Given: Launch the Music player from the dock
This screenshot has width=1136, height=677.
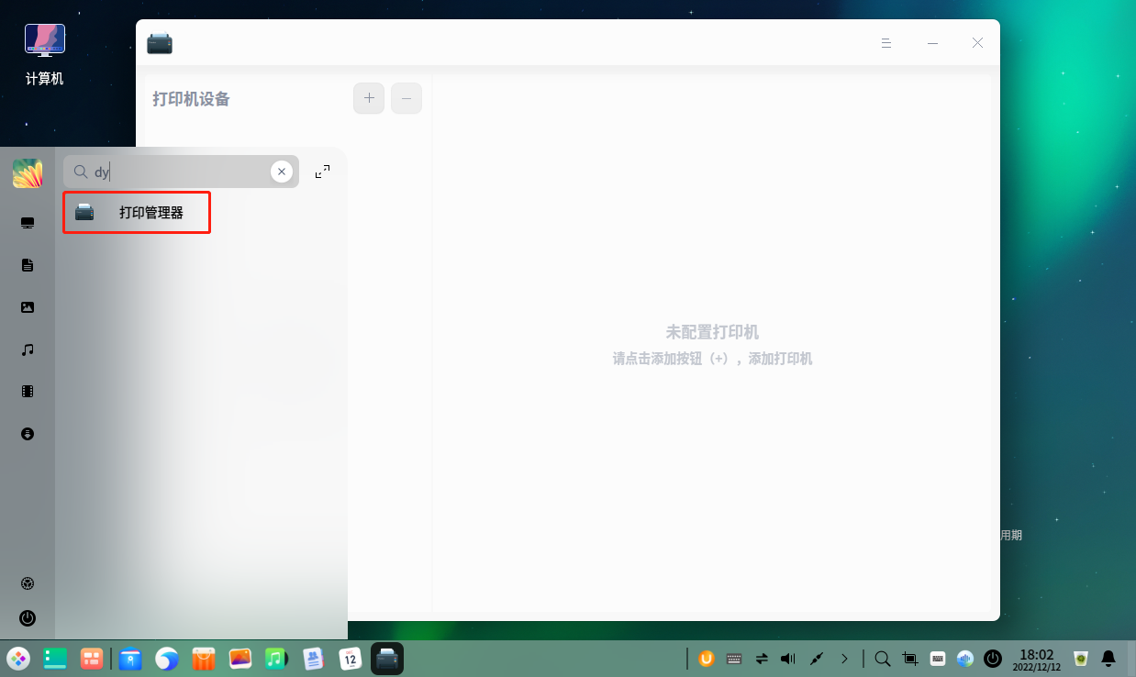Looking at the screenshot, I should pos(276,658).
